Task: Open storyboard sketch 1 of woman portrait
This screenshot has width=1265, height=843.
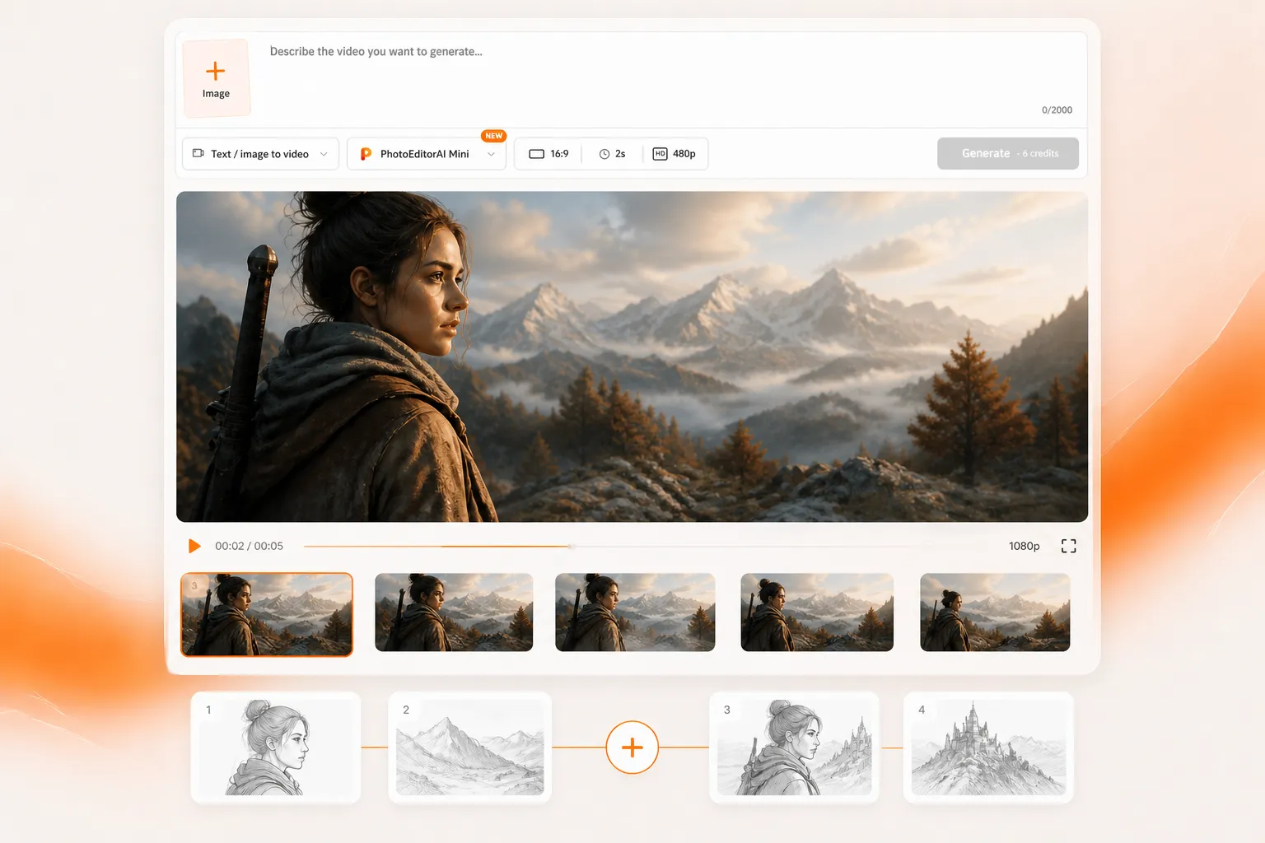Action: tap(276, 748)
